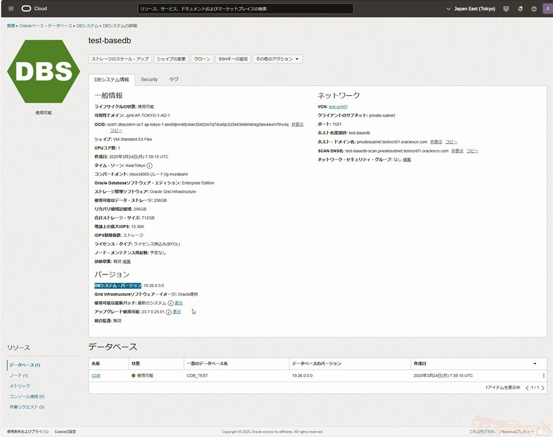Click the CDB_TEST unique database name cell
The height and width of the screenshot is (437, 553).
[x=197, y=376]
